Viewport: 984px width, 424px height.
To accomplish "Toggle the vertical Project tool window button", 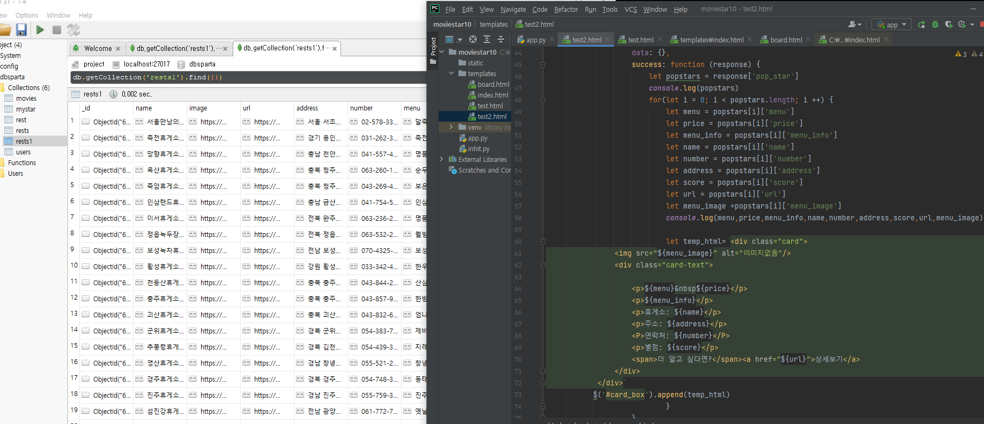I will point(433,50).
